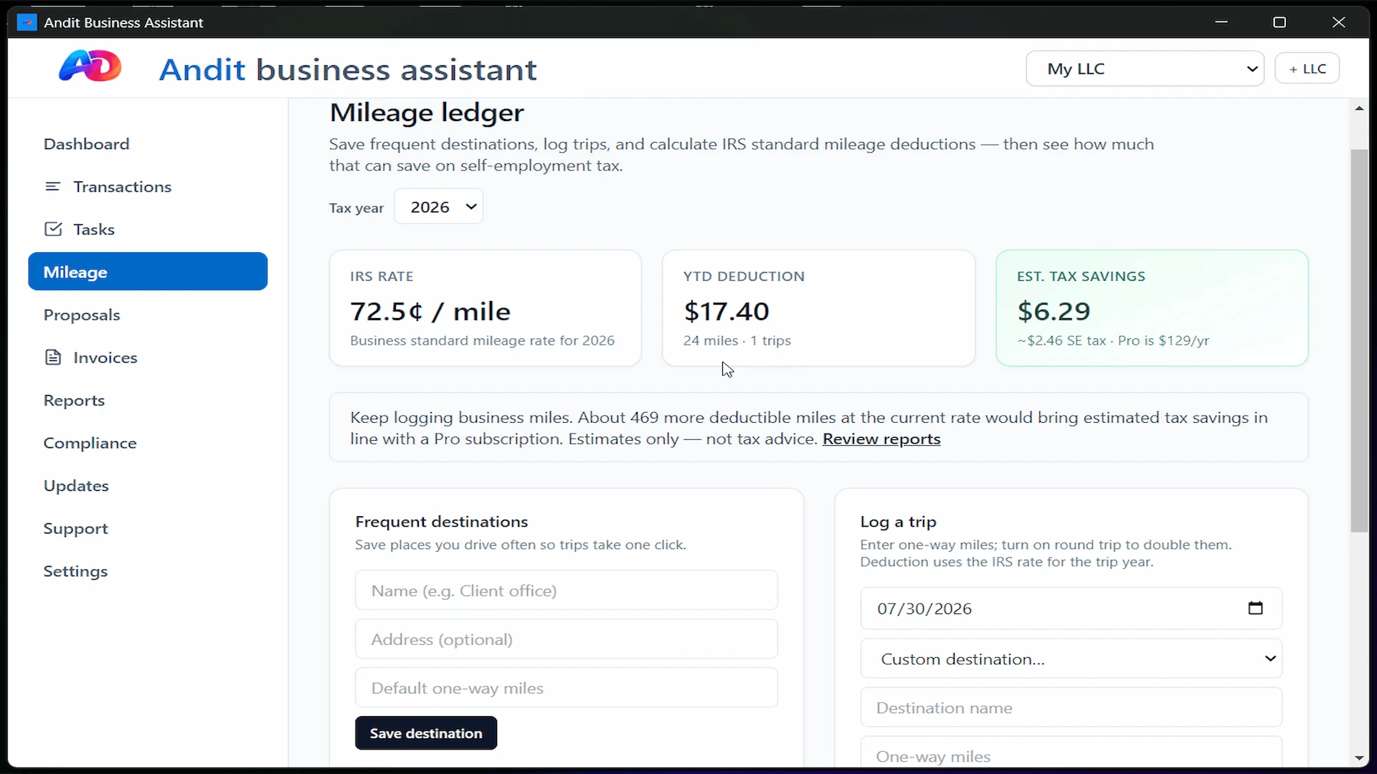Click Save destination button

(x=426, y=733)
